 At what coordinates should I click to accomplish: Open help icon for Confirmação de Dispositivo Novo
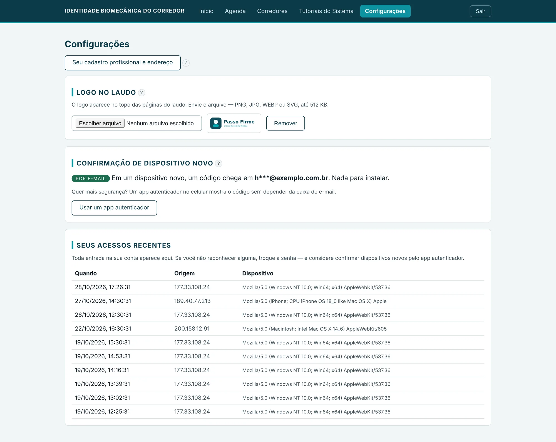point(219,163)
